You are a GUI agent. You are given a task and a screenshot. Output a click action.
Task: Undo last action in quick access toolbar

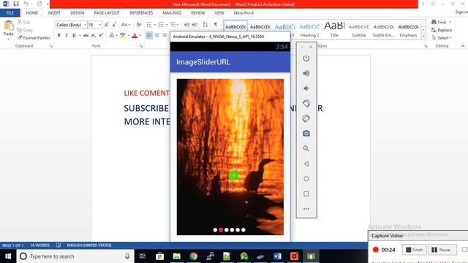pos(26,4)
